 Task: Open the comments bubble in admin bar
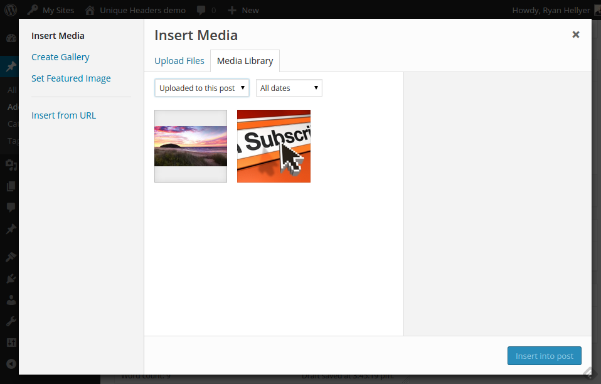(202, 10)
